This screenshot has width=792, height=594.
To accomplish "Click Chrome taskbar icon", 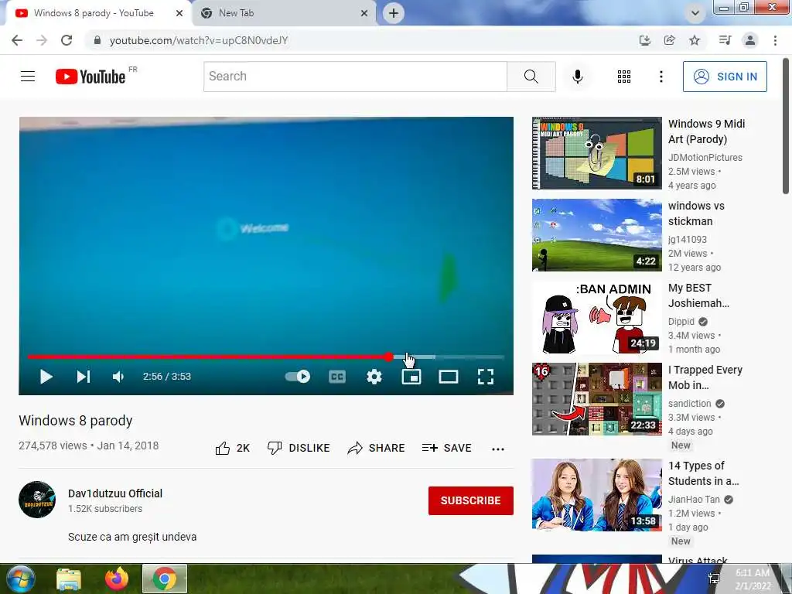I will coord(165,579).
